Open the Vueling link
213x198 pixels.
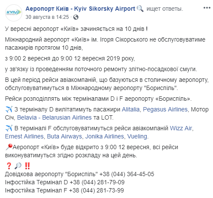pyautogui.click(x=137, y=136)
